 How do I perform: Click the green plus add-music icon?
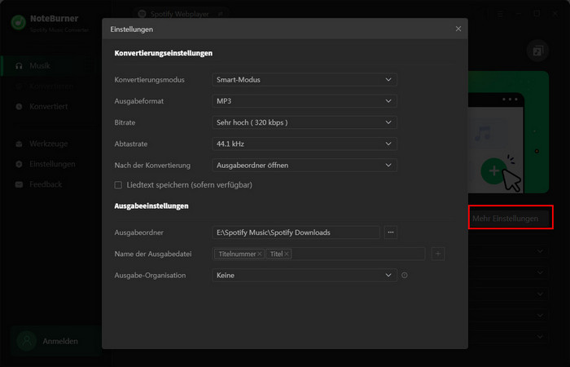492,171
